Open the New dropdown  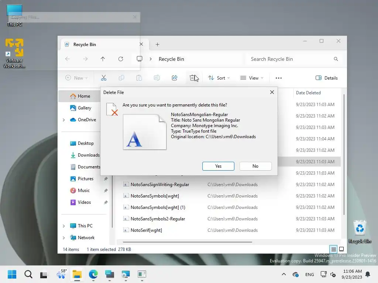click(76, 78)
